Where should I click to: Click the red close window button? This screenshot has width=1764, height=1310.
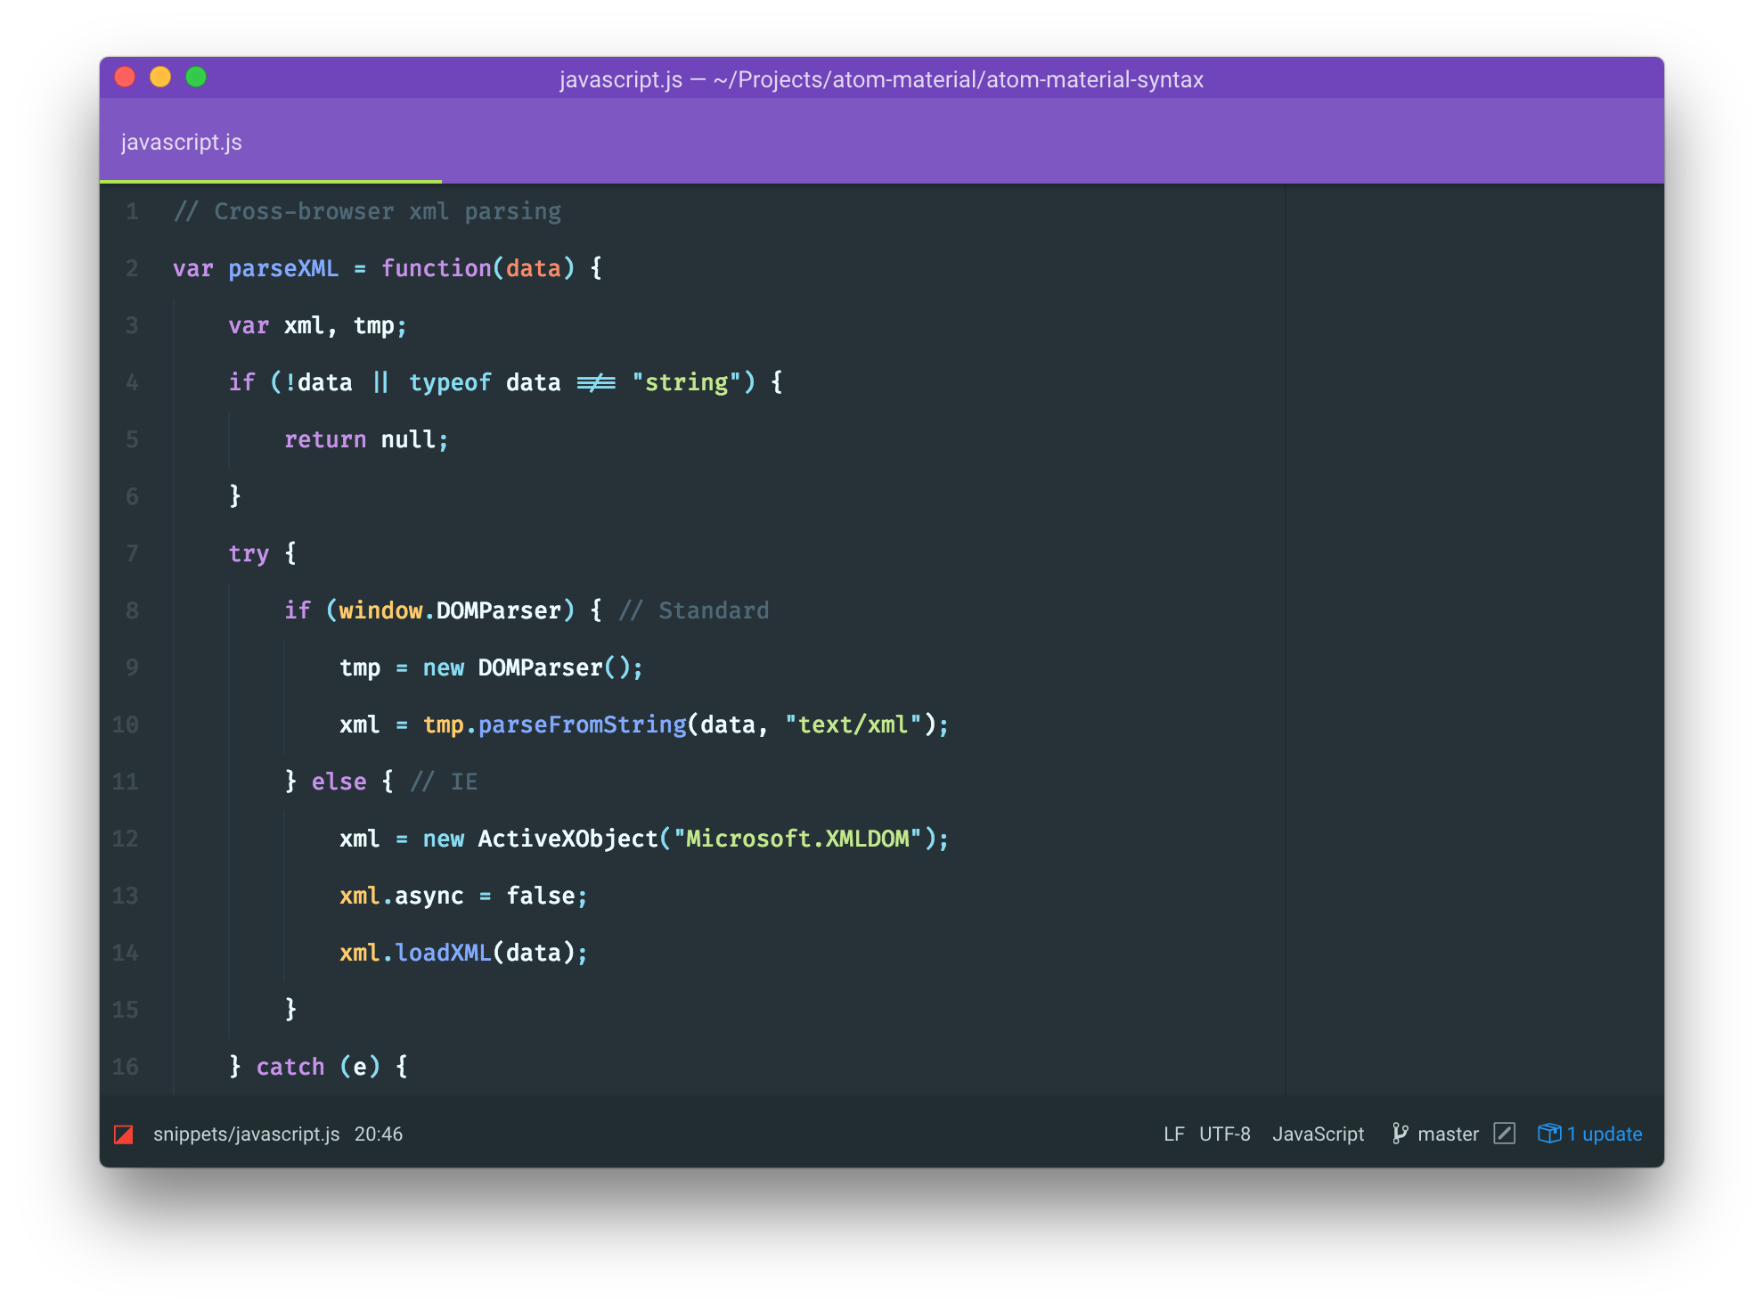click(x=125, y=78)
